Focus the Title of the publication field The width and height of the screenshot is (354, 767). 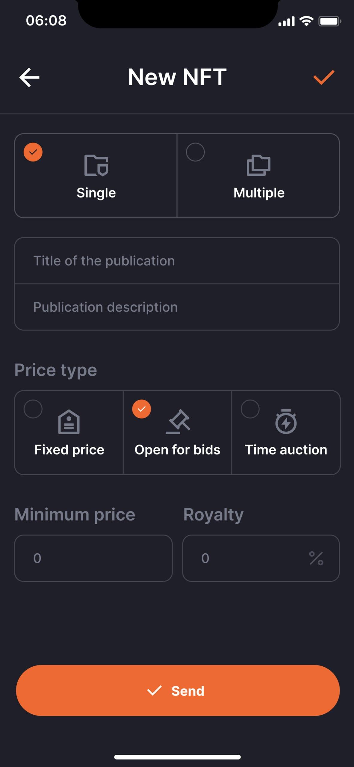pyautogui.click(x=177, y=261)
